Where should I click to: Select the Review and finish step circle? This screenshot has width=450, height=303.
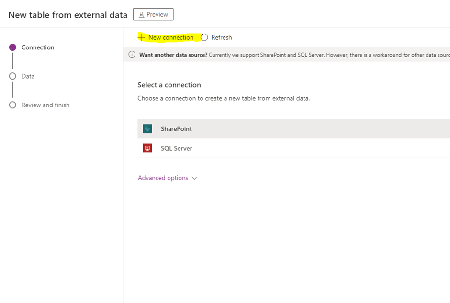(x=13, y=105)
